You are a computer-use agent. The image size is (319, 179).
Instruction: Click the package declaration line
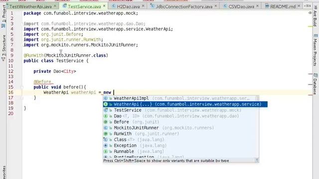[x=81, y=13]
